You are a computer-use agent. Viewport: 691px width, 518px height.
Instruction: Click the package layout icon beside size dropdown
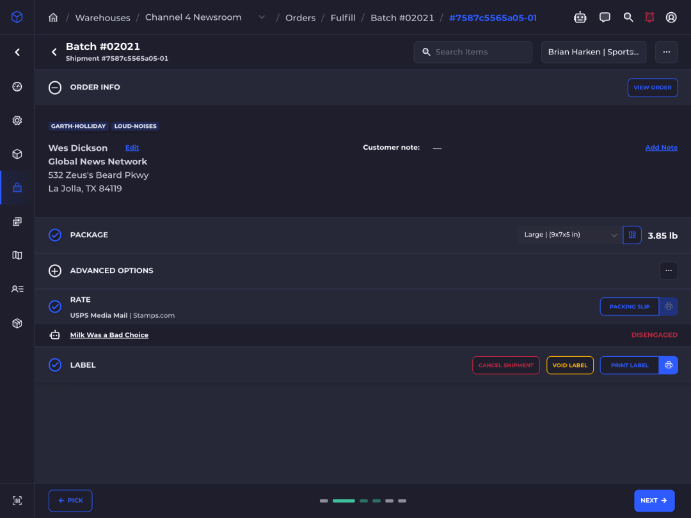632,235
